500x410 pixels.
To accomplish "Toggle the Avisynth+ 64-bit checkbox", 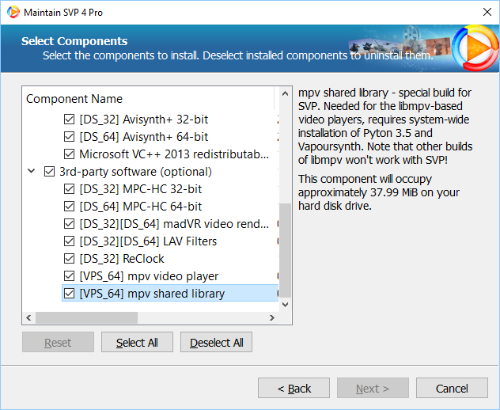I will (x=69, y=138).
